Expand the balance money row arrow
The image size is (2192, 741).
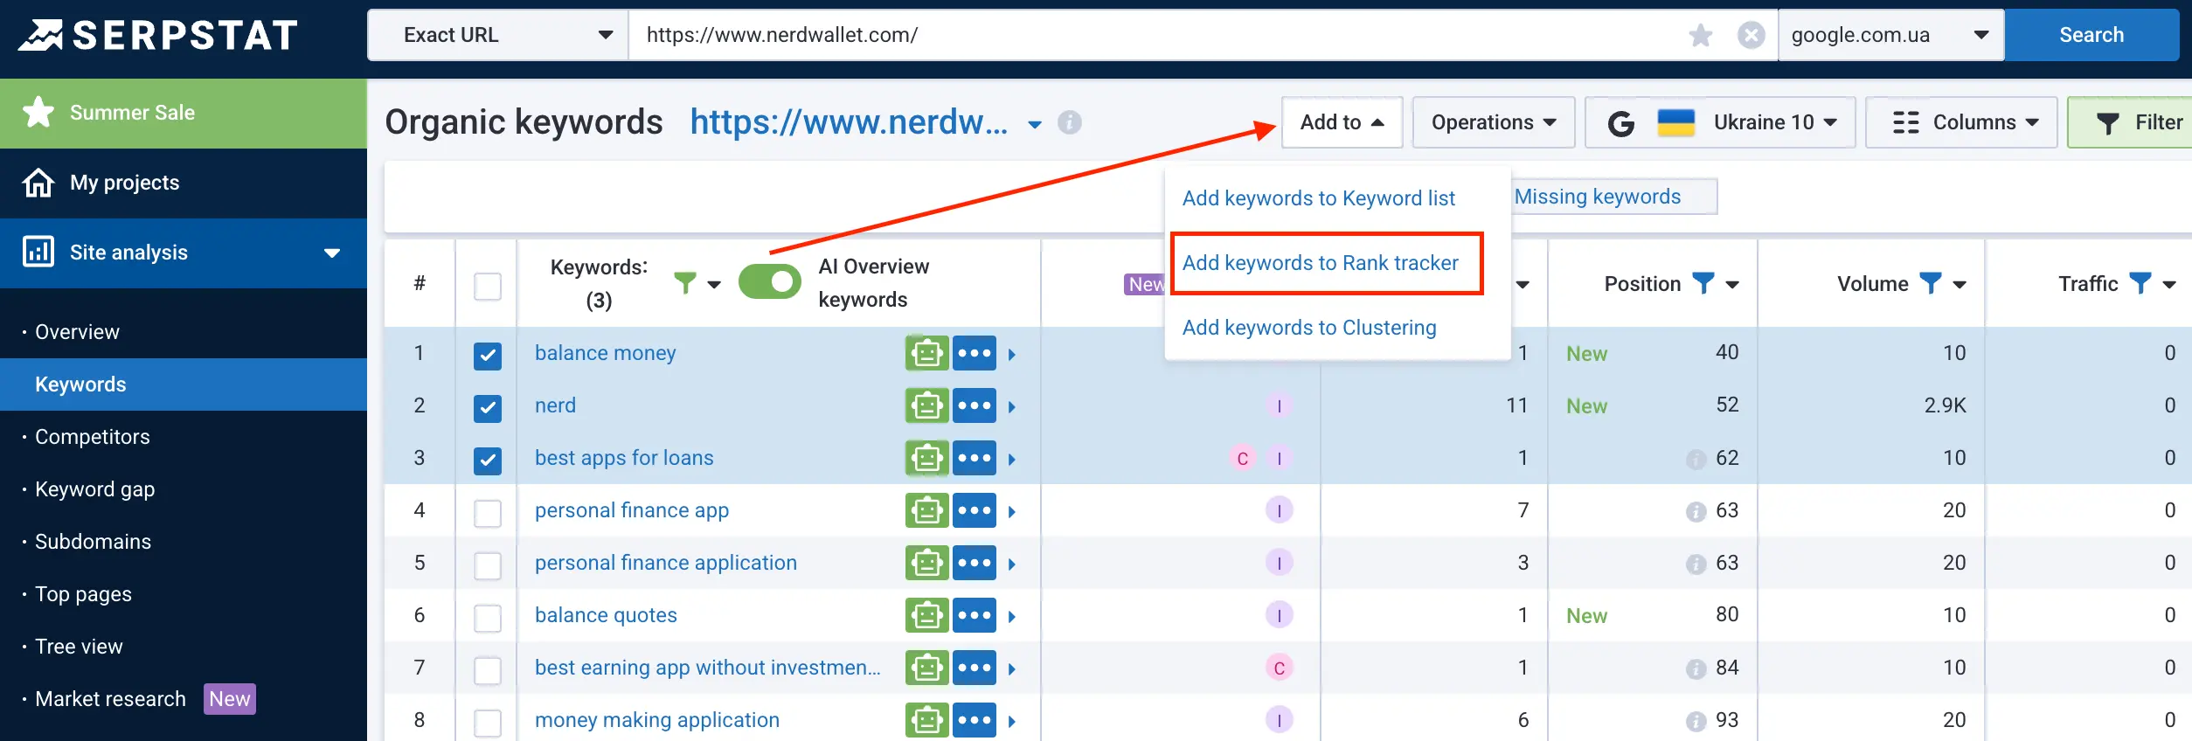point(1012,355)
